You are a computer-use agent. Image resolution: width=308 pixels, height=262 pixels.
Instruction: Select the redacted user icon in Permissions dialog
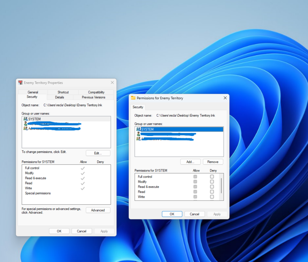coord(138,134)
